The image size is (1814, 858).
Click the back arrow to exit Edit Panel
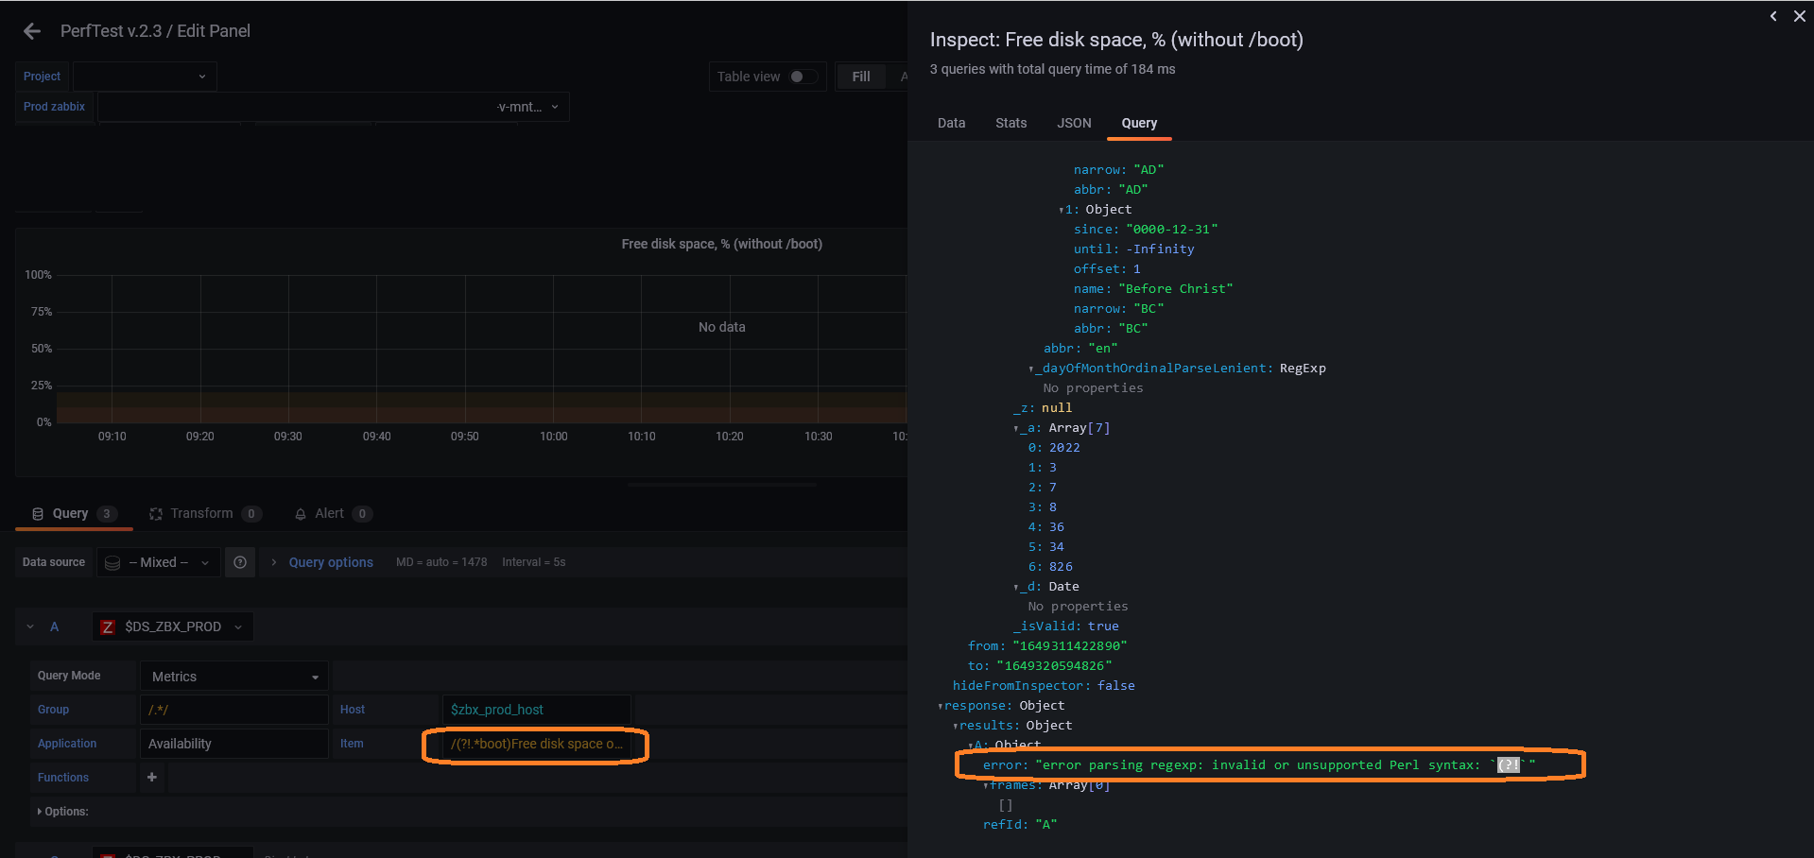31,30
